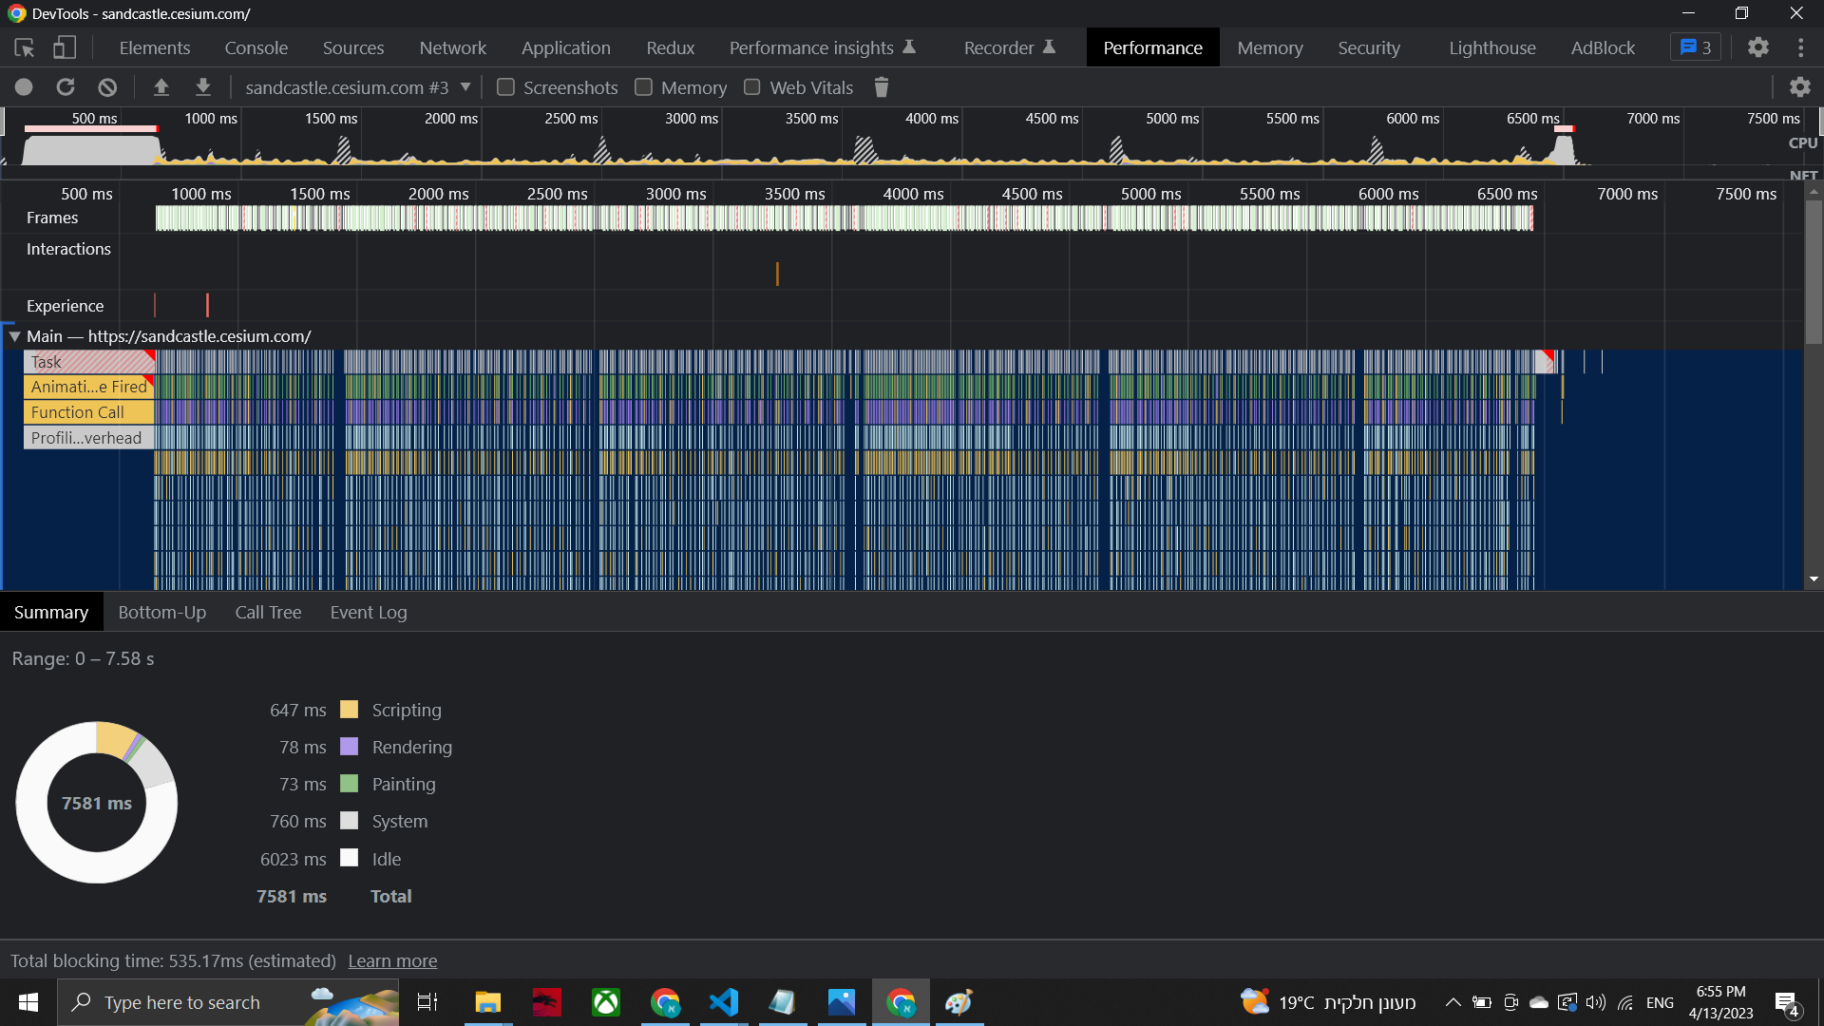Screen dimensions: 1824x1026
Task: Open the Bottom-Up tab
Action: (161, 612)
